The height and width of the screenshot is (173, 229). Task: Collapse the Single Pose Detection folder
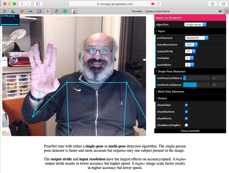pos(171,71)
